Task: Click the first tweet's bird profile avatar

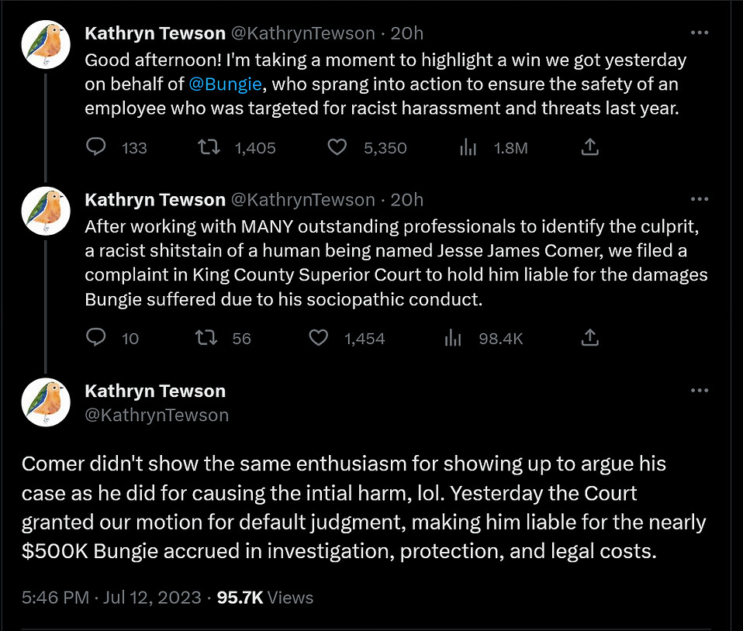Action: 47,44
